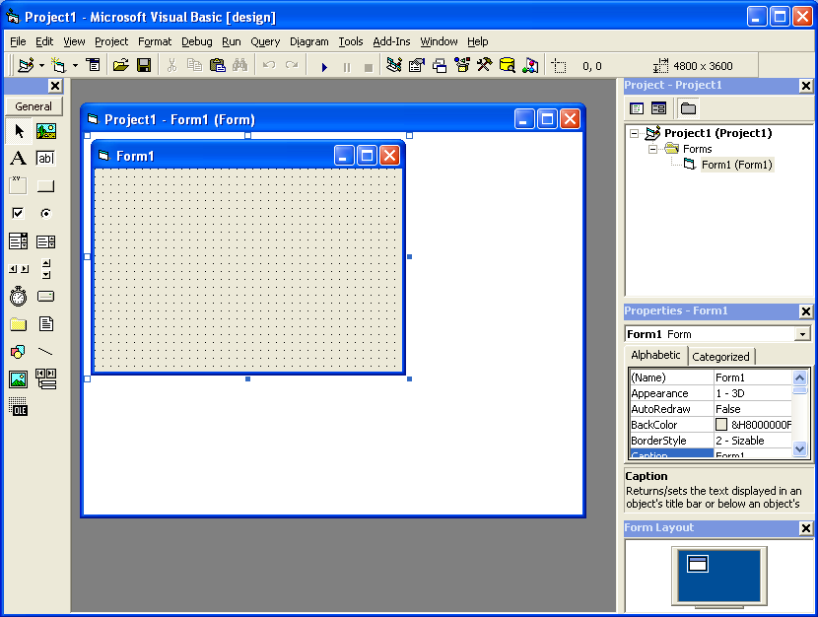Switch to the Alphabetic properties tab
The height and width of the screenshot is (617, 818).
655,355
